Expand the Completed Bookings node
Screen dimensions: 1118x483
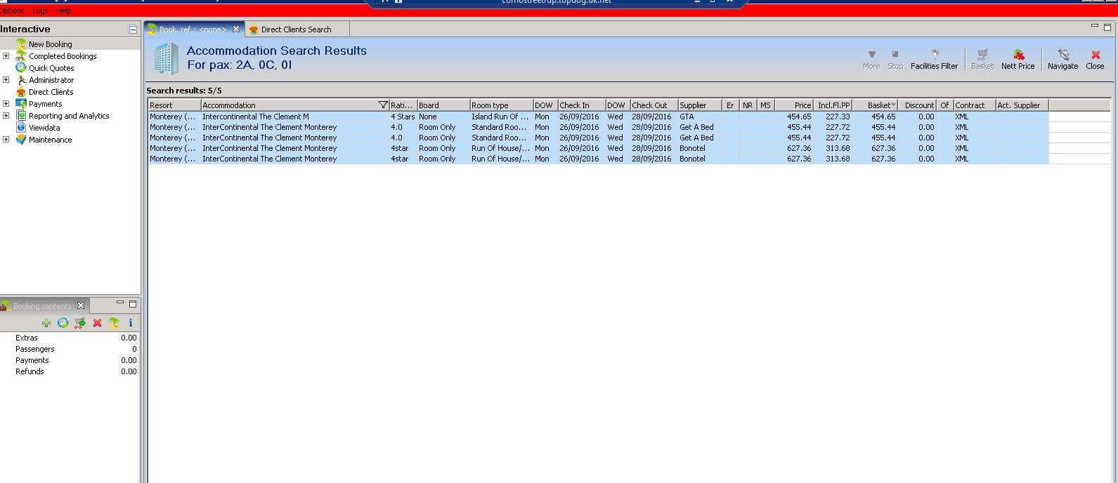click(6, 56)
